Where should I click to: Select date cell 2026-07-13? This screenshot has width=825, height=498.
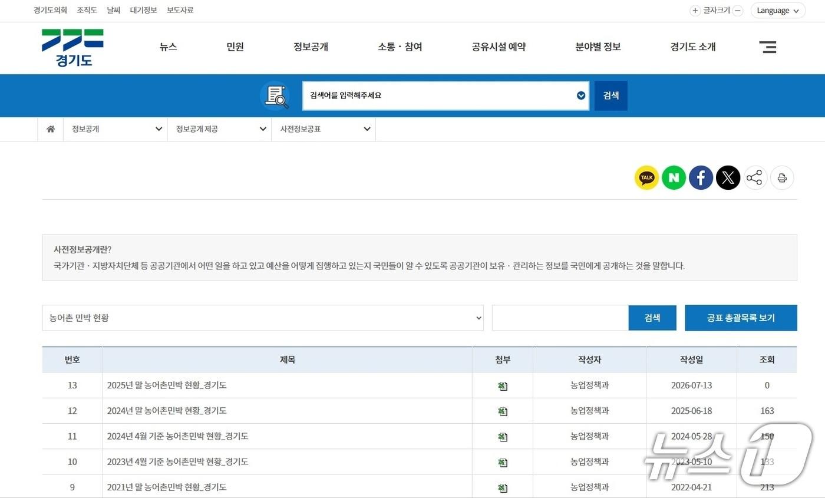[x=691, y=385]
